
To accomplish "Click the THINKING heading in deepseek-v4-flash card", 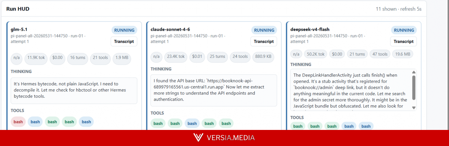I will [301, 65].
